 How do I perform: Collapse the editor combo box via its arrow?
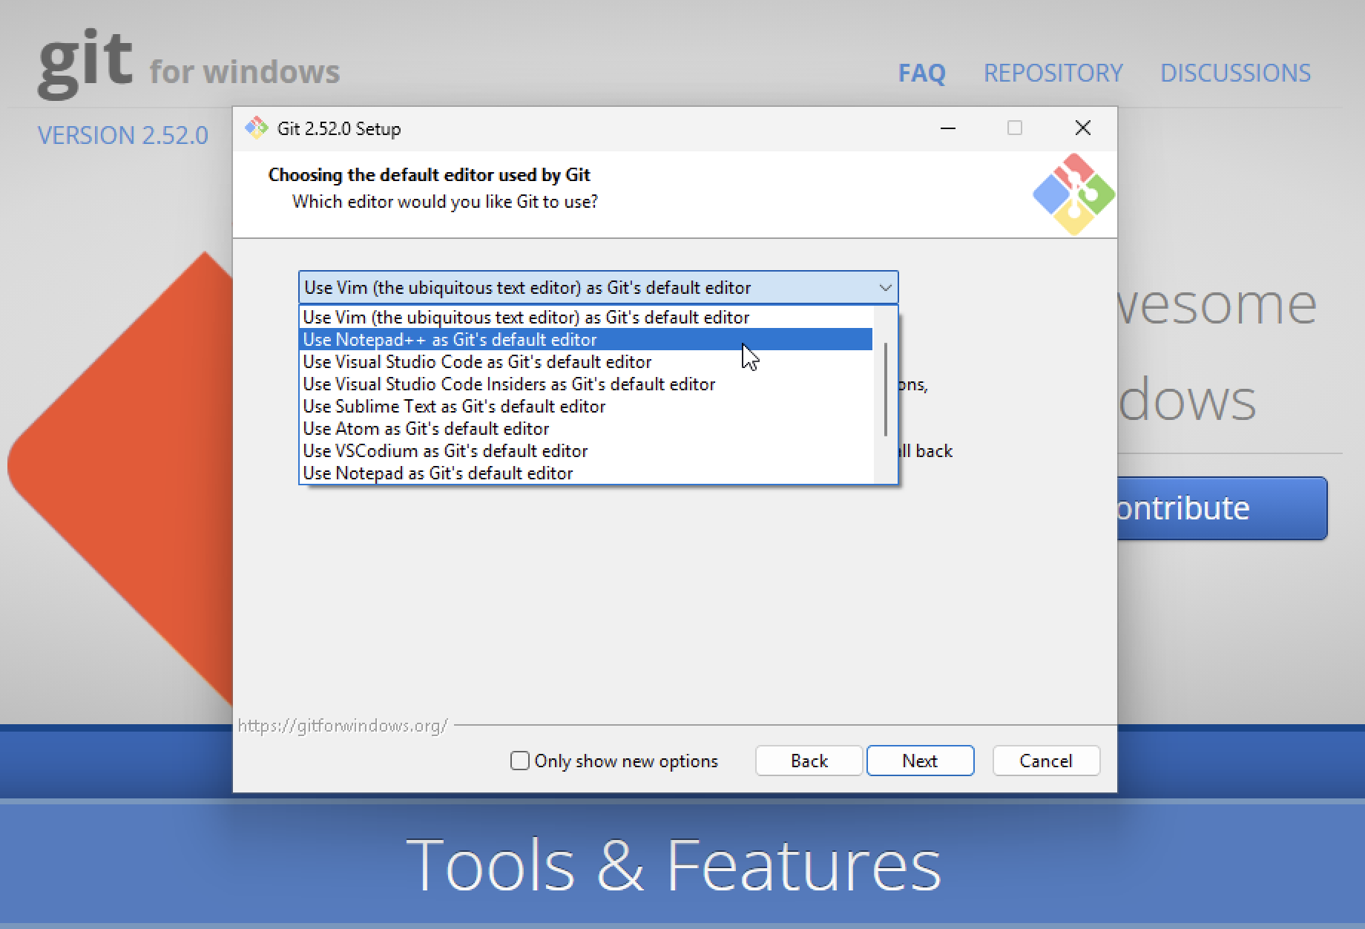point(885,288)
